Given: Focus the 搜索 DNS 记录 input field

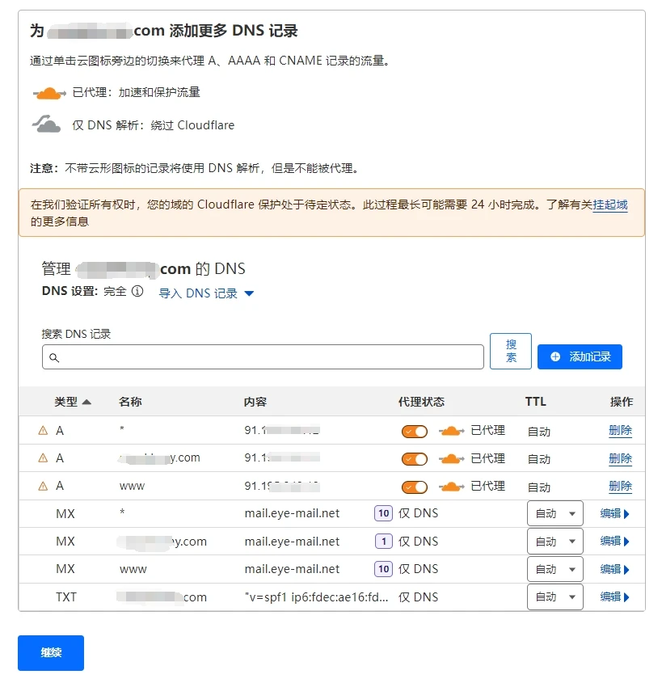Looking at the screenshot, I should click(x=263, y=356).
